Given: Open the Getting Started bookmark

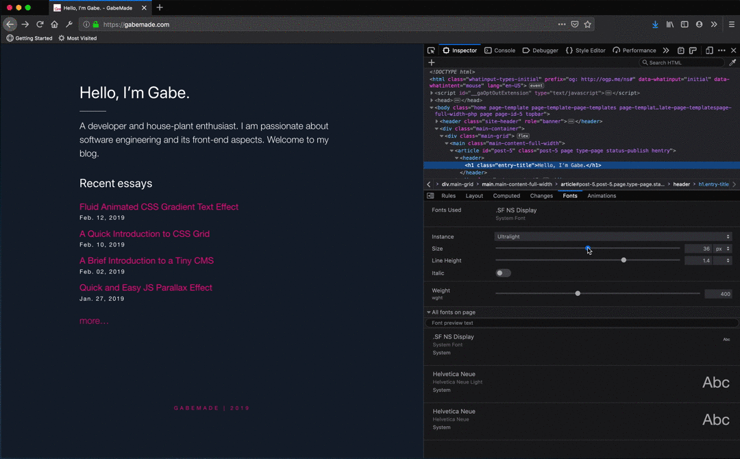Looking at the screenshot, I should (29, 38).
